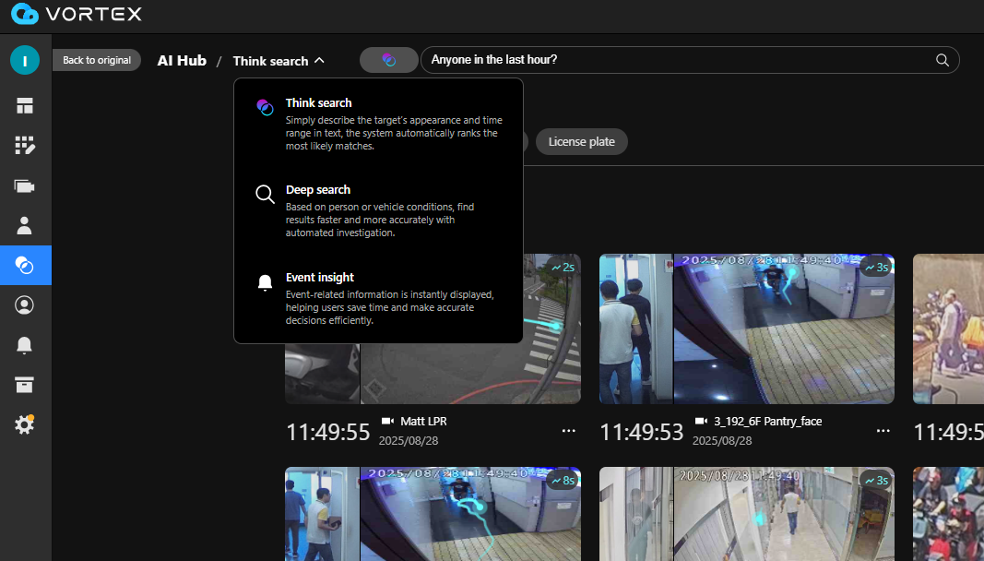Open the views grid section in the sidebar
The height and width of the screenshot is (561, 984).
coord(25,145)
